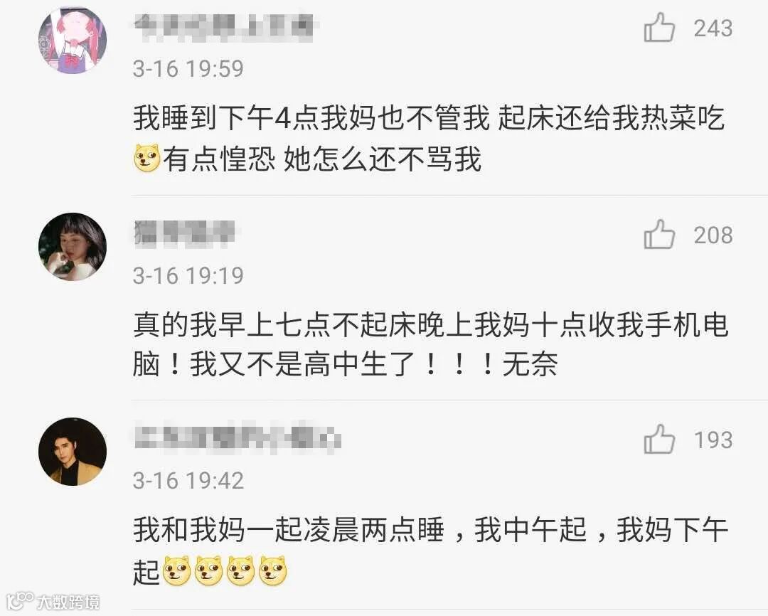Tap blurred username of second commenter
The width and height of the screenshot is (768, 616).
coord(184,233)
